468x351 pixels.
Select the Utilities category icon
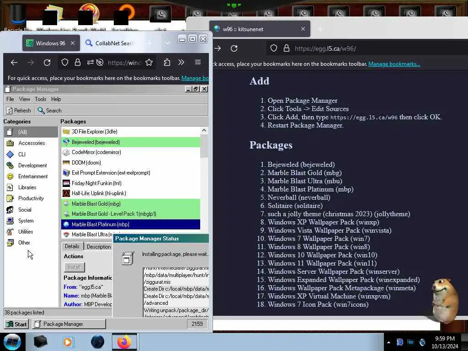point(10,232)
